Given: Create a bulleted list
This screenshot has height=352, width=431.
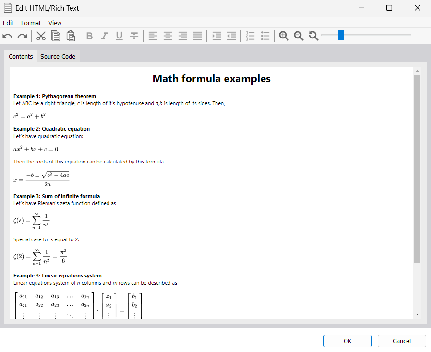Looking at the screenshot, I should (265, 35).
